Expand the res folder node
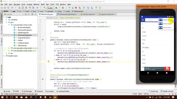The height and width of the screenshot is (99, 177). tap(6, 53)
